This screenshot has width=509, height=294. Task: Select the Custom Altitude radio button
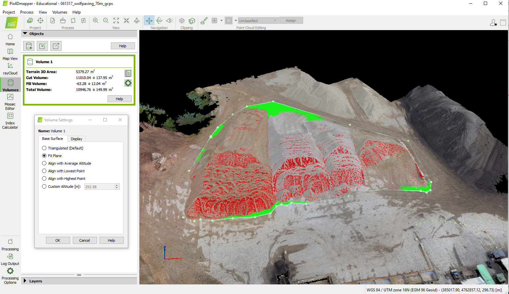click(44, 187)
